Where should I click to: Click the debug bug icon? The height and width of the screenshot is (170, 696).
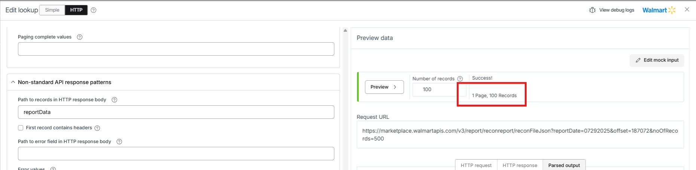pyautogui.click(x=592, y=10)
